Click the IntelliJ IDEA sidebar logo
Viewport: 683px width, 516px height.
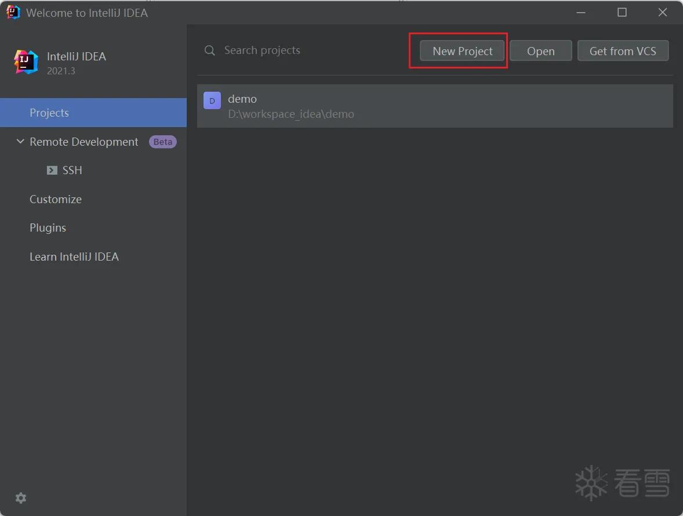click(26, 62)
